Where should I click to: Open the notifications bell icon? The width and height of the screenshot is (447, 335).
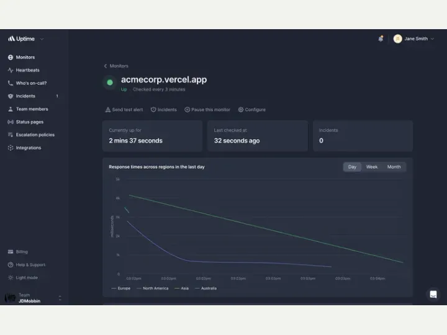[x=381, y=38]
